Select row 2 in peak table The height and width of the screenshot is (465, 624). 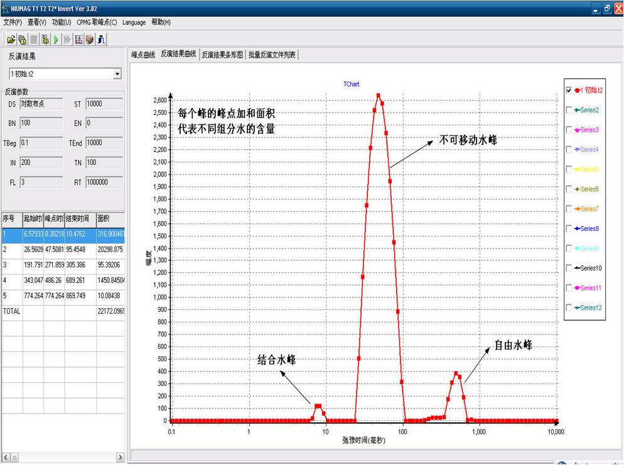tap(63, 249)
